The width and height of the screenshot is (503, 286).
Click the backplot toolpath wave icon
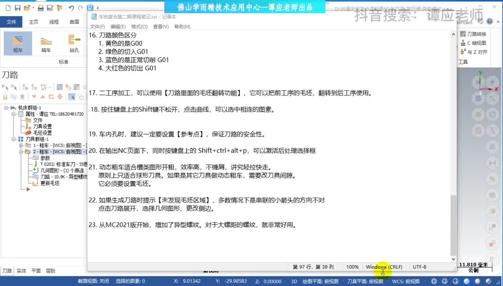coord(60,87)
